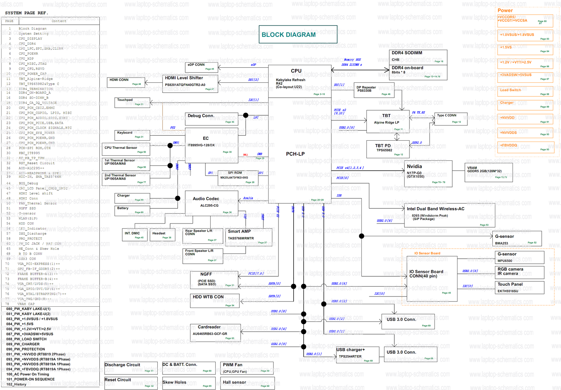Click the 080_PW_KABY LAKE-U(1) list entry

[x=28, y=309]
